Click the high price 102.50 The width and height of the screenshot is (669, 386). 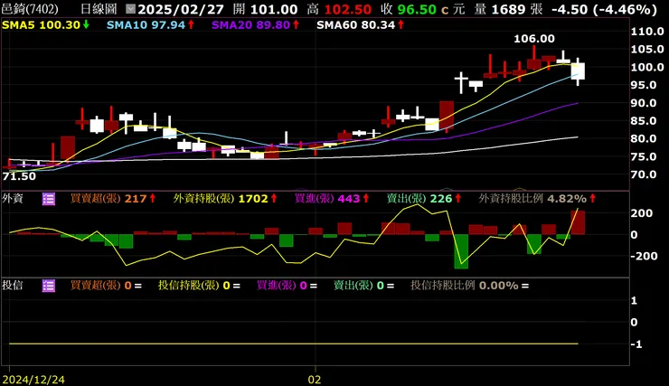coord(348,9)
